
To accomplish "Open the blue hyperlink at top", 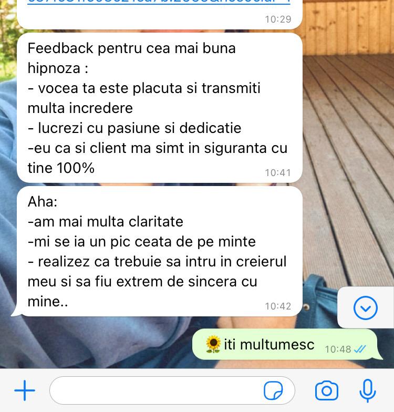I will (x=159, y=2).
